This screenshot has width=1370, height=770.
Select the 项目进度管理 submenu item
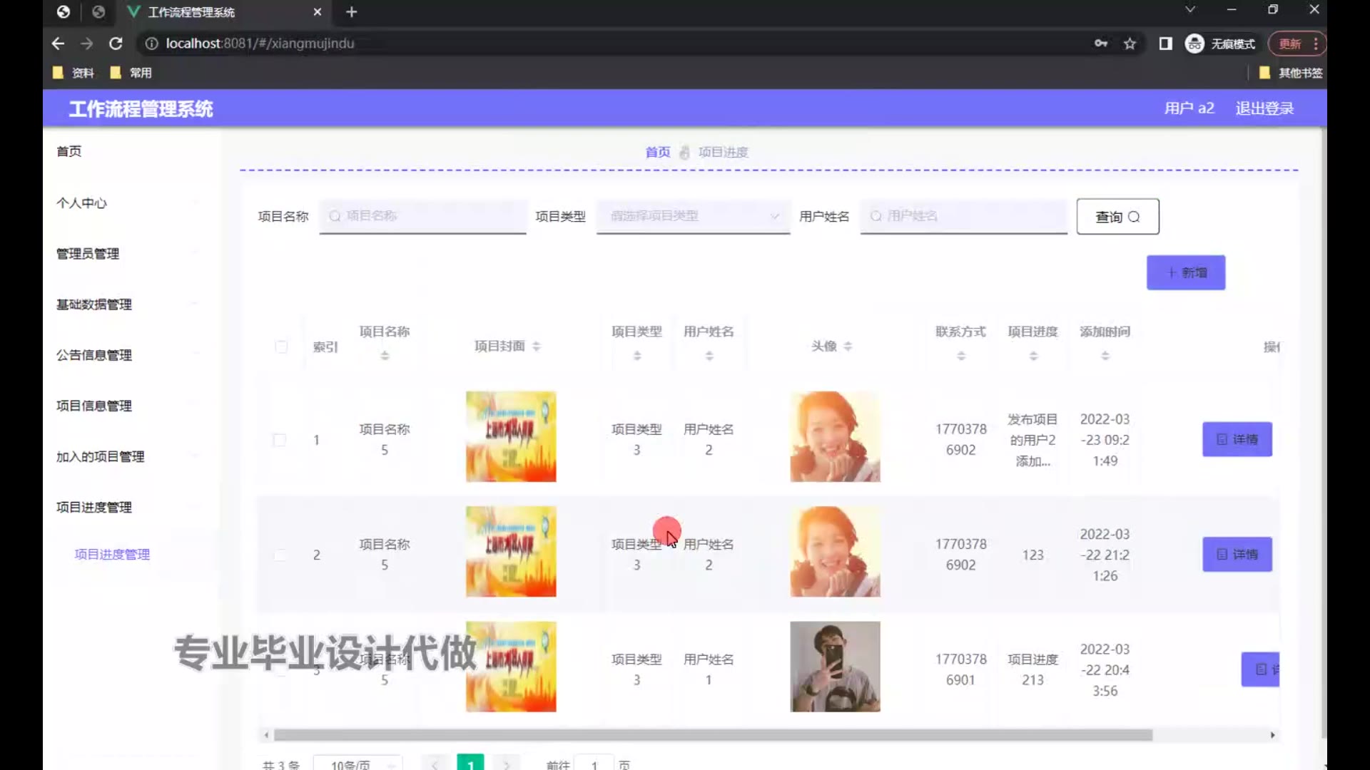112,554
